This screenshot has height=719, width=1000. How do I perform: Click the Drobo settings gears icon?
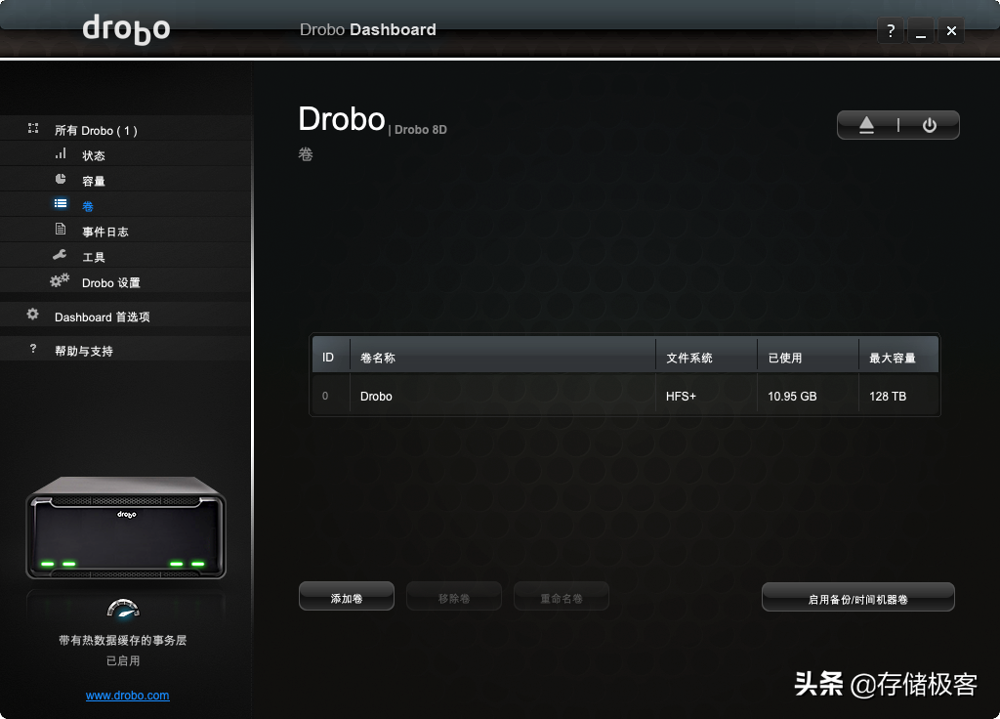[x=60, y=280]
